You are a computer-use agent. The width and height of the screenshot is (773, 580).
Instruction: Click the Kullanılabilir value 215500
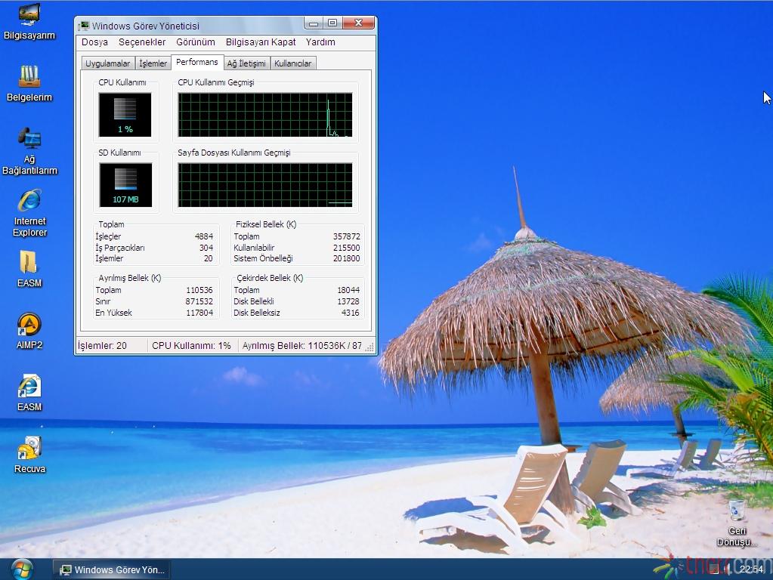pos(347,248)
